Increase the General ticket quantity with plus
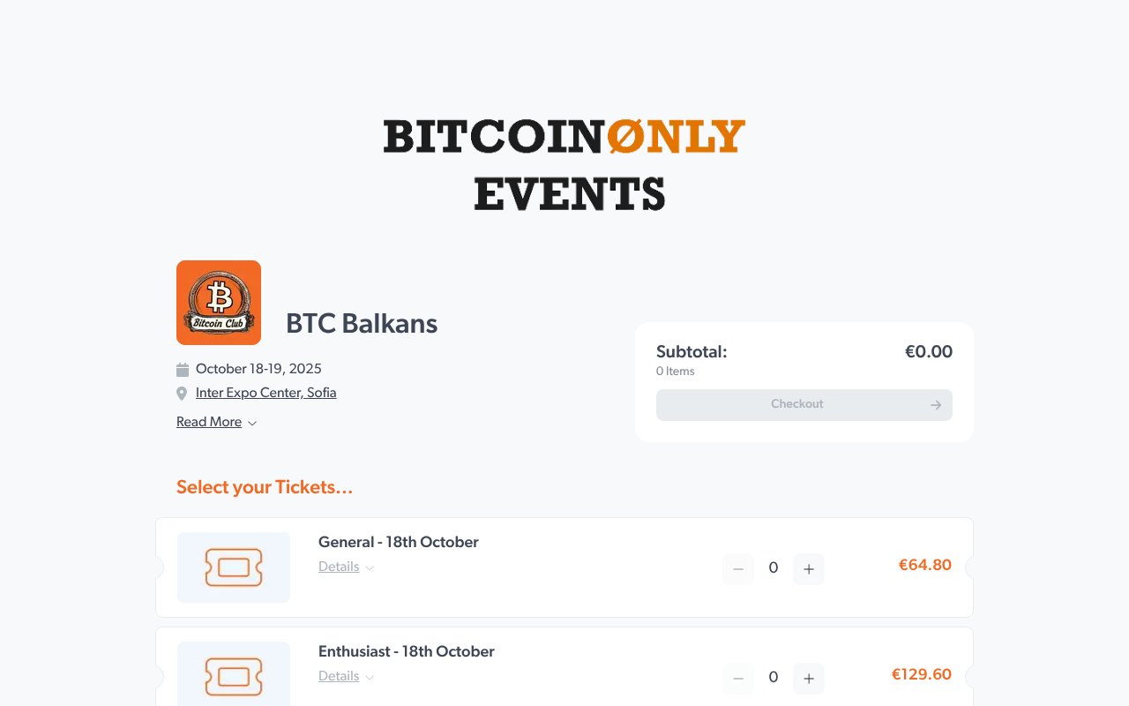Image resolution: width=1129 pixels, height=706 pixels. (808, 568)
